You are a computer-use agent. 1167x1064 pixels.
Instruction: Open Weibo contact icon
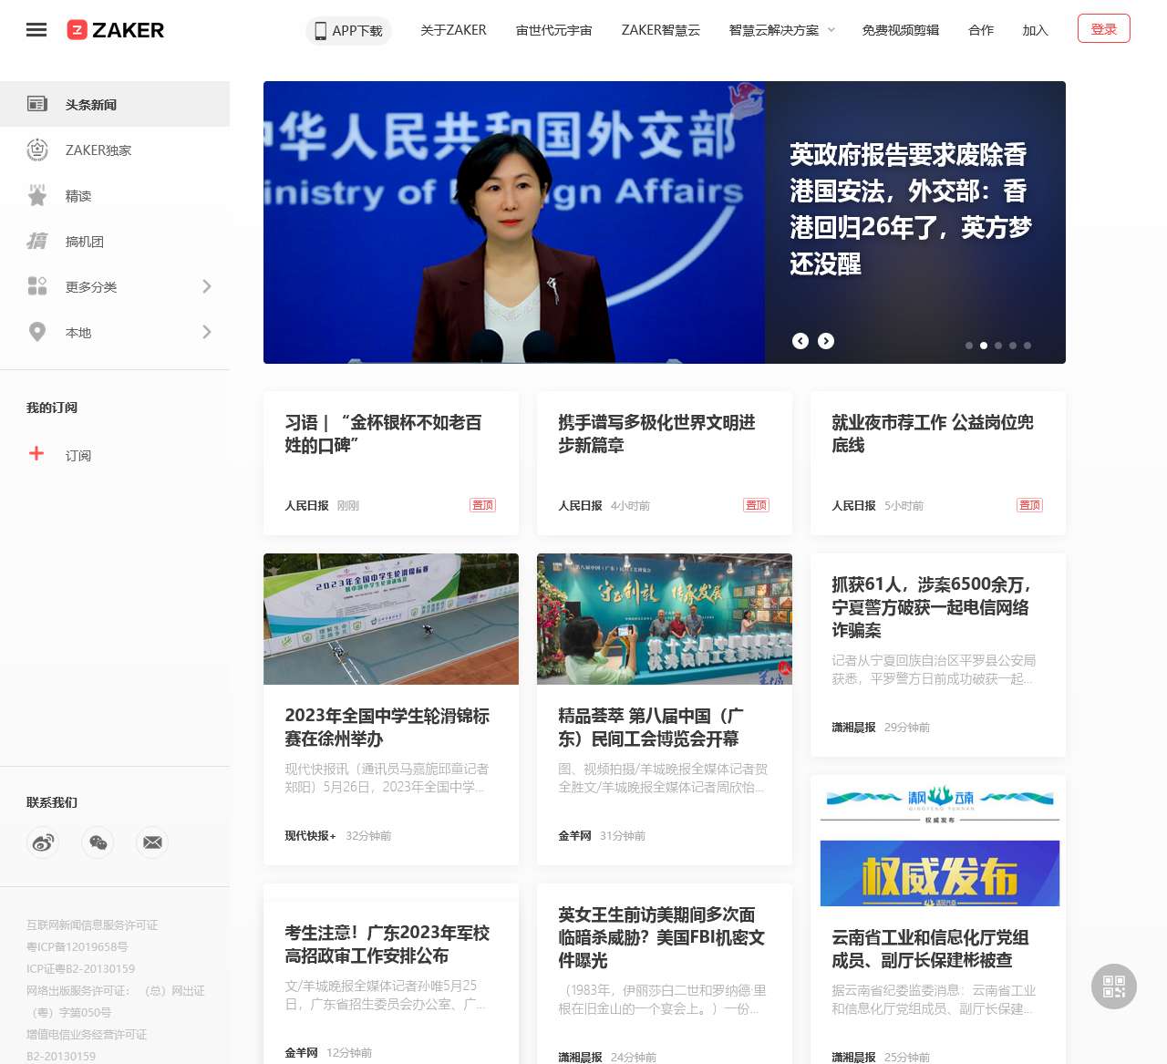pyautogui.click(x=43, y=842)
